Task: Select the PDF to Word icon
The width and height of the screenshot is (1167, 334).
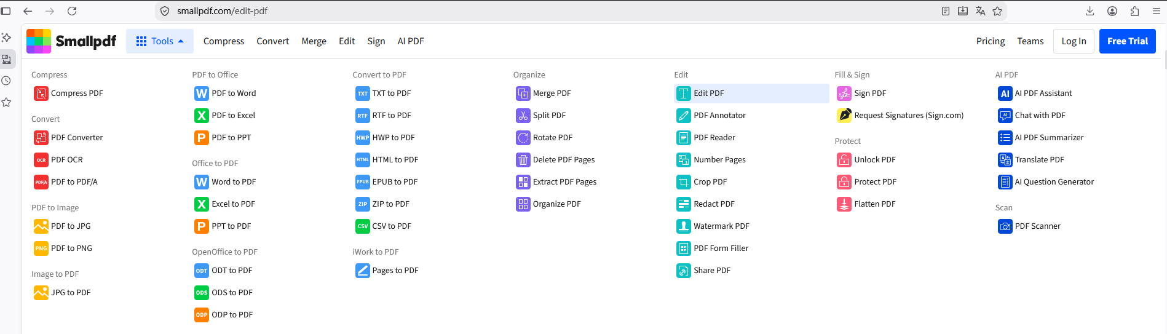Action: coord(202,93)
